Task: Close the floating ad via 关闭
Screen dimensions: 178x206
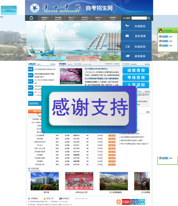Action: coord(1,17)
